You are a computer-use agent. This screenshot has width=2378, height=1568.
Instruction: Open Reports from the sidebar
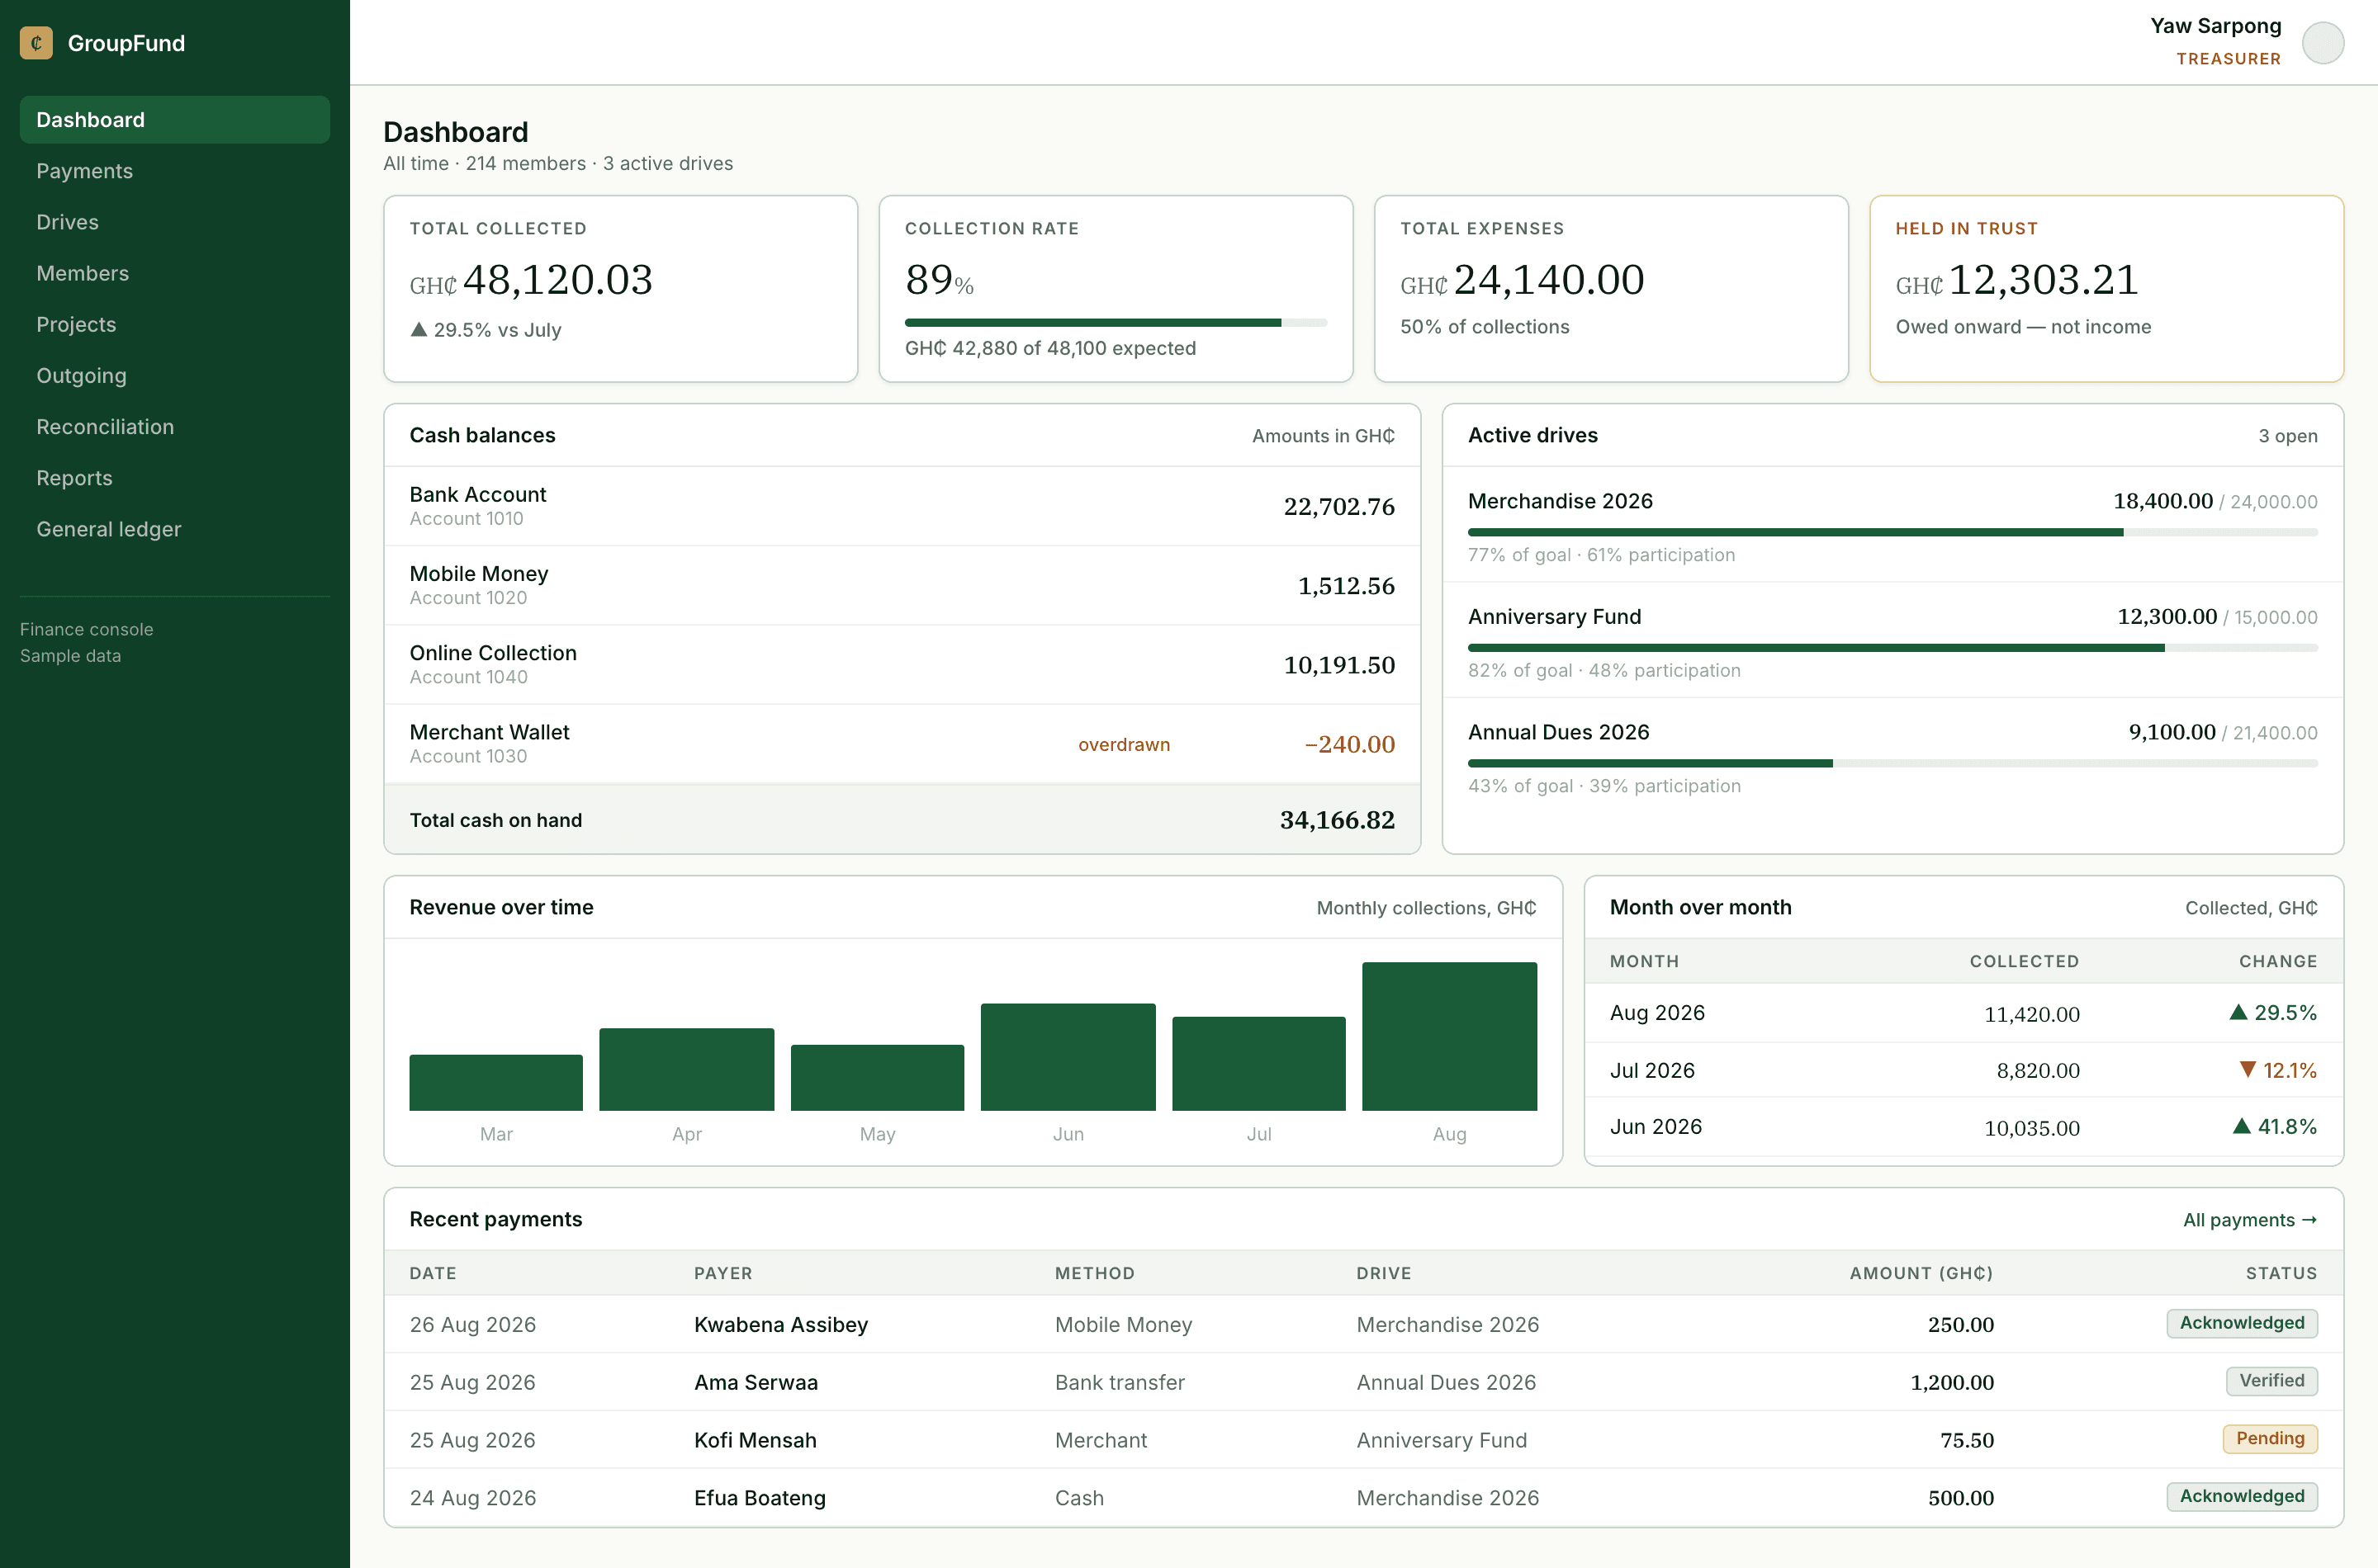(174, 478)
